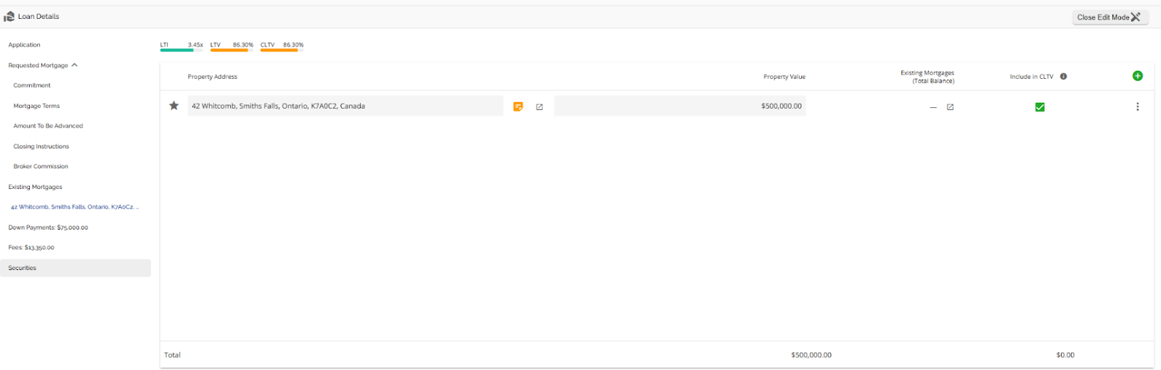The image size is (1161, 370).
Task: Click Close Edit Mode button
Action: click(x=1109, y=17)
